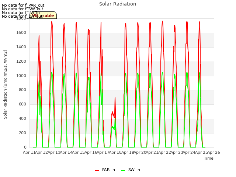The width and height of the screenshot is (236, 177).
Task: Click the Apr 15 x-axis tick label
Action: (x=78, y=152)
